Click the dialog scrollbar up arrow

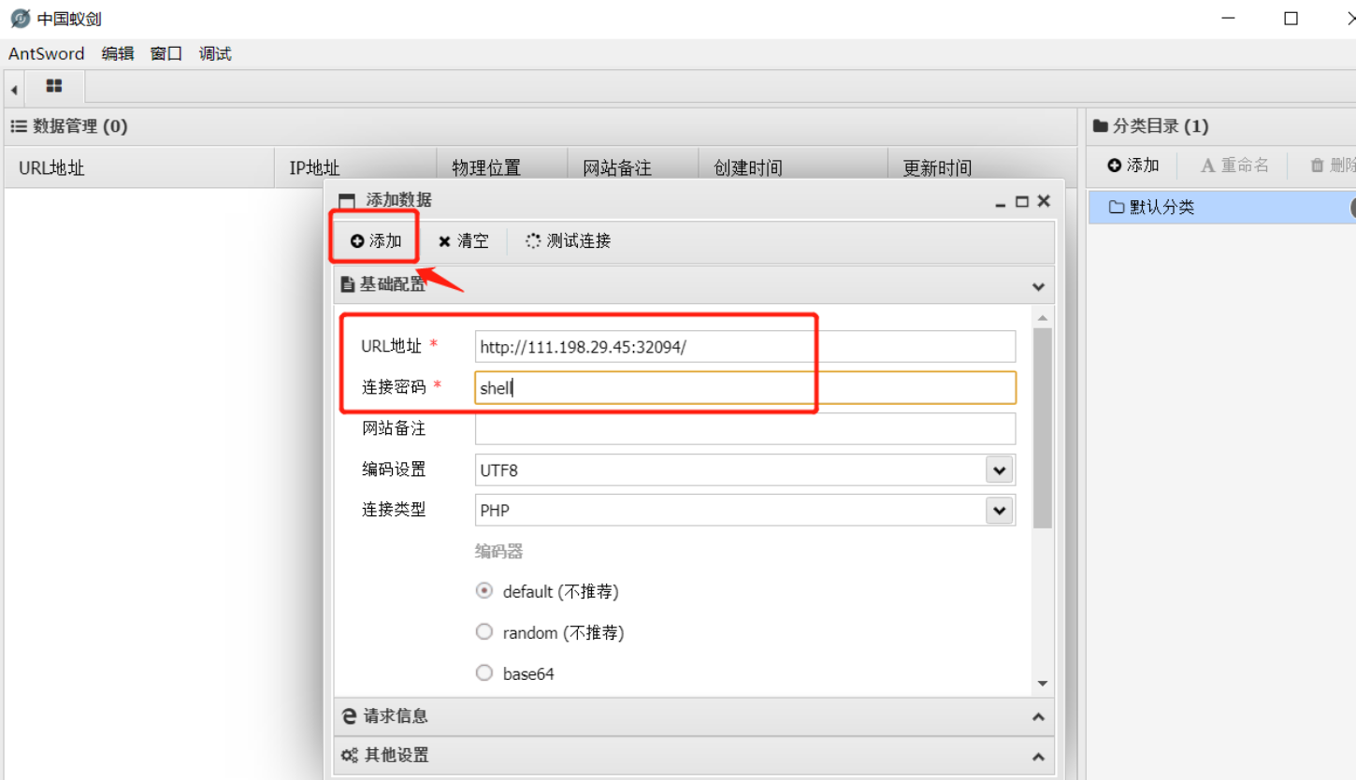[x=1043, y=319]
